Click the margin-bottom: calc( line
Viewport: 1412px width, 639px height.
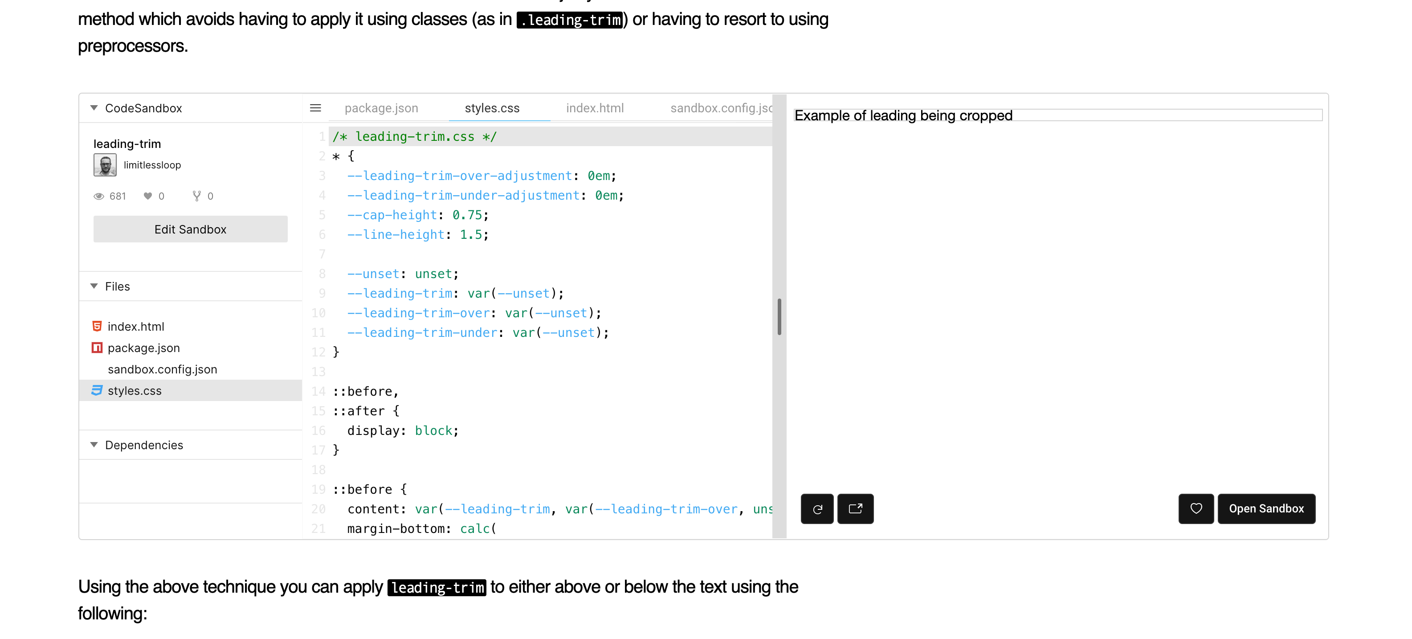point(422,529)
